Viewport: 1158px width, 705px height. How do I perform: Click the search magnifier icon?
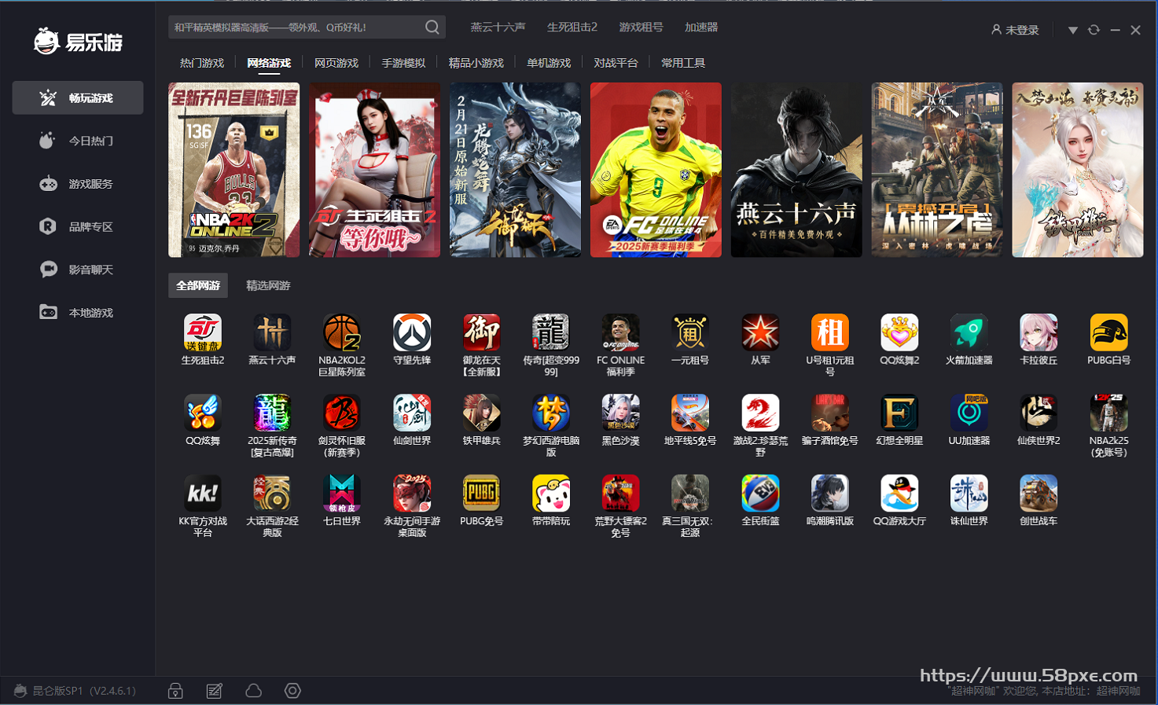pyautogui.click(x=432, y=28)
